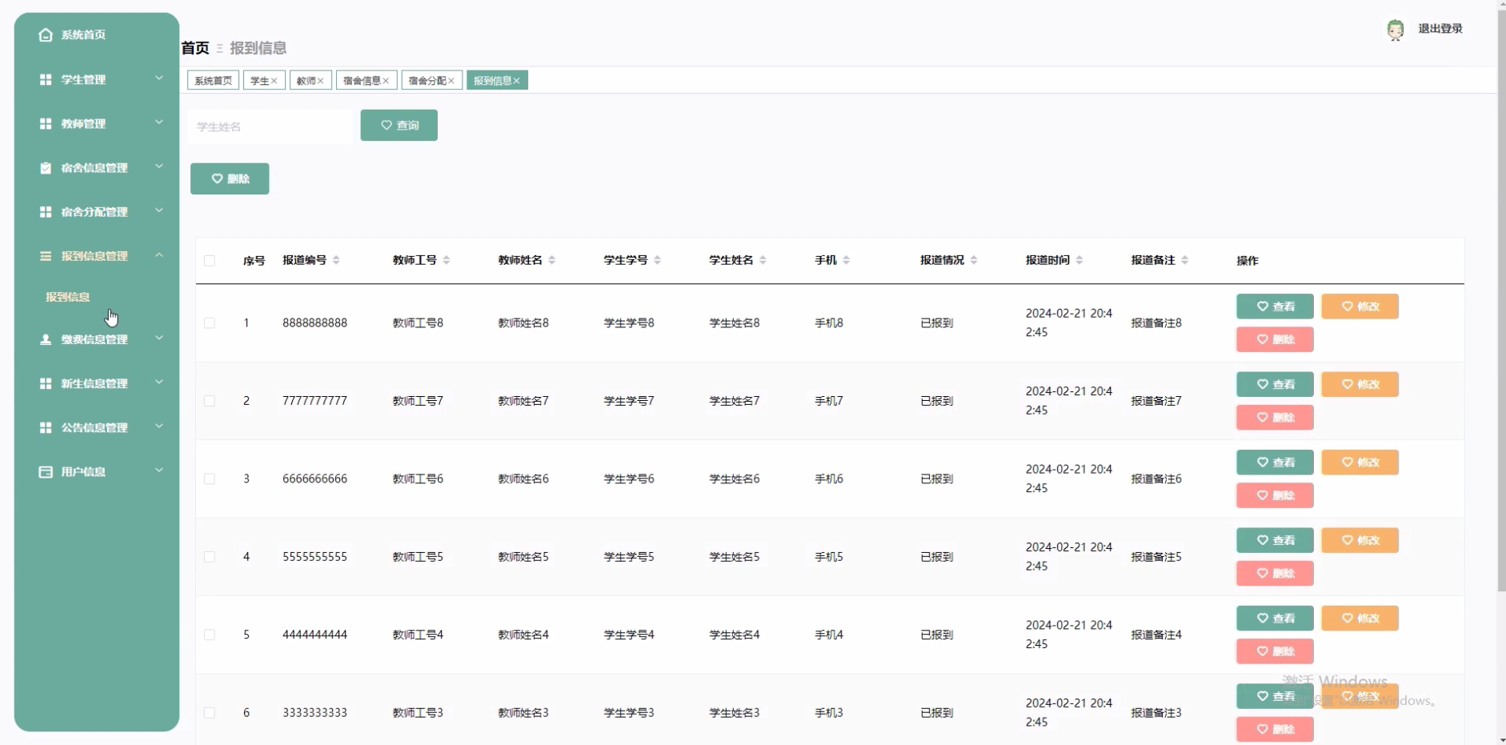Expand the 宿舍信息管理 menu chevron
The width and height of the screenshot is (1506, 745).
coord(159,166)
